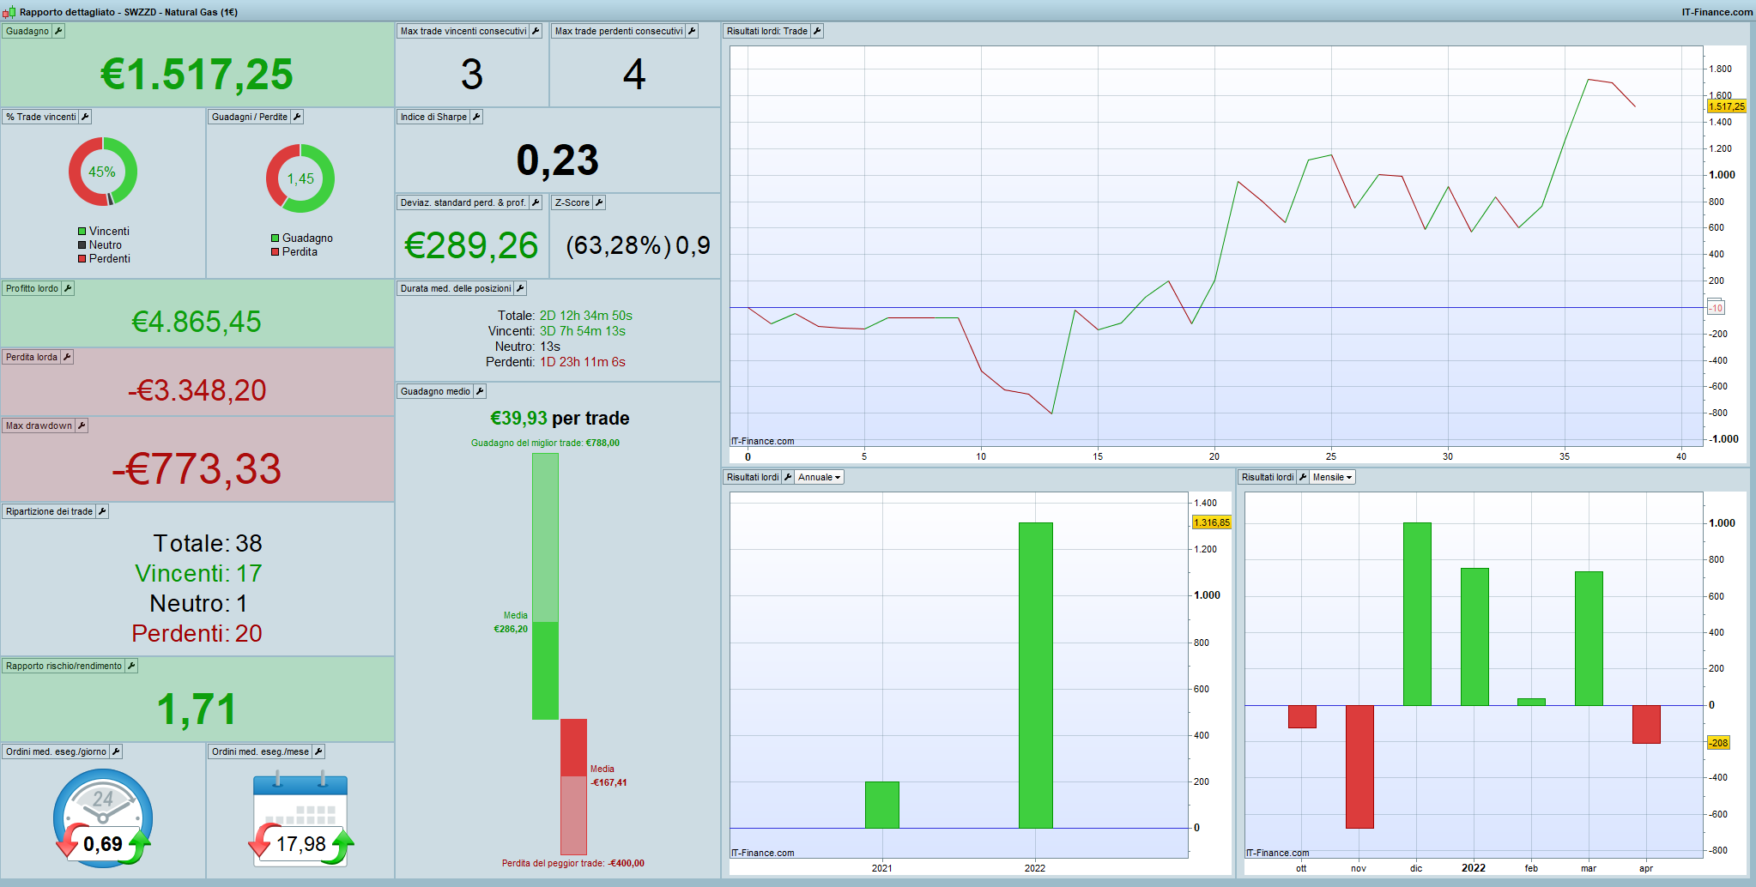
Task: Click the red apr monthly bar
Action: (1646, 724)
